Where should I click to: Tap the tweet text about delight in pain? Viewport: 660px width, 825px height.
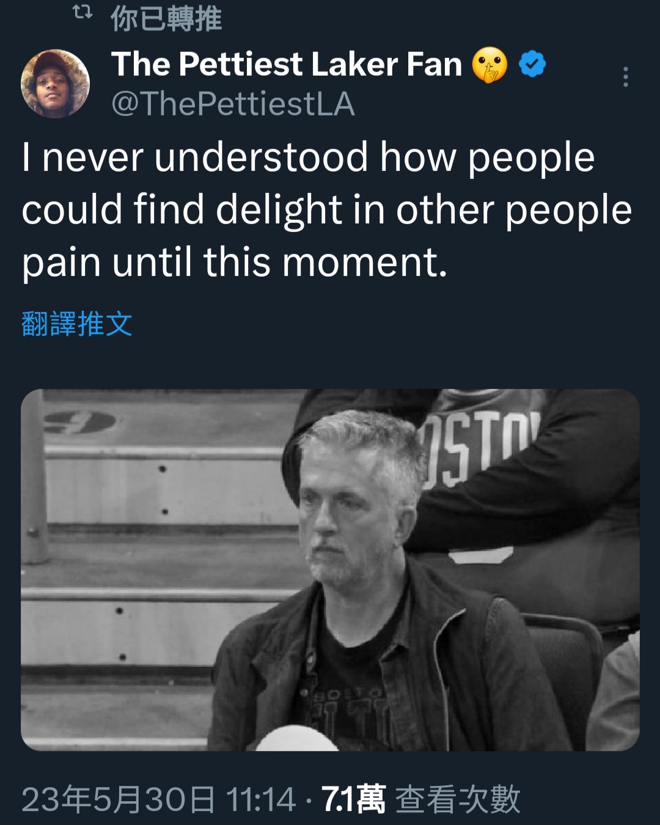click(327, 209)
